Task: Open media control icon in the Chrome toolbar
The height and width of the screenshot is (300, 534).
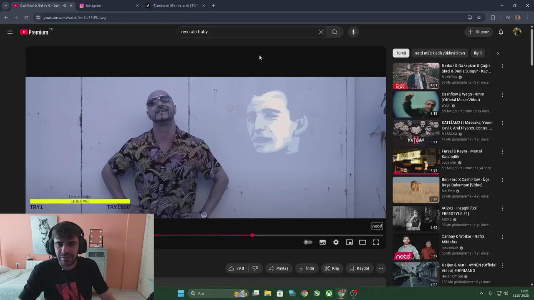Action: [508, 17]
